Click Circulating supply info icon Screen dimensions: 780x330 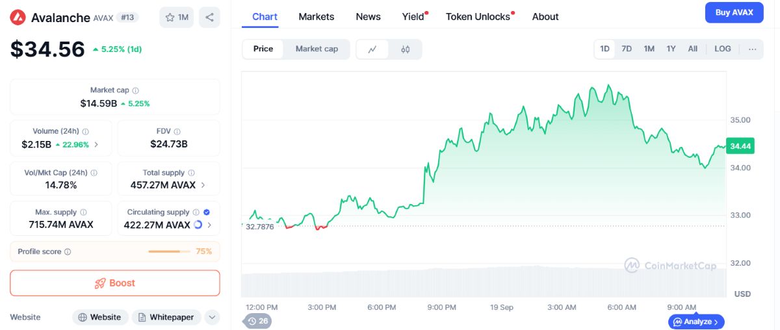point(196,212)
